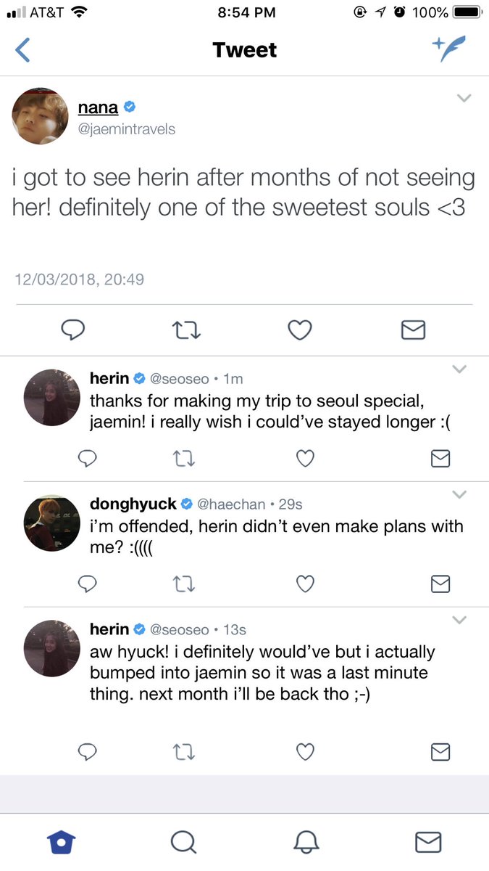The height and width of the screenshot is (871, 489).
Task: Retweet donghyuck's reply
Action: click(x=185, y=584)
